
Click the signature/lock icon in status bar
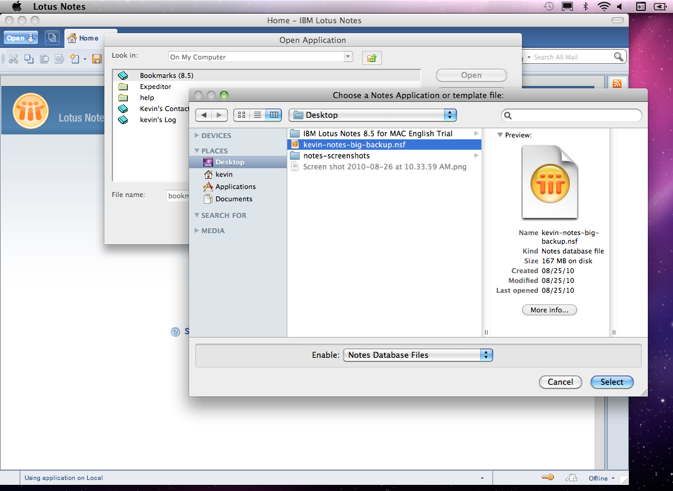pyautogui.click(x=571, y=477)
